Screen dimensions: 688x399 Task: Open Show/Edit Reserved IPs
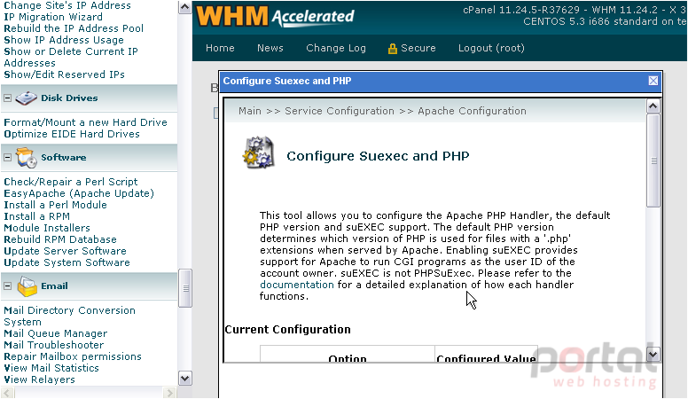[x=64, y=74]
